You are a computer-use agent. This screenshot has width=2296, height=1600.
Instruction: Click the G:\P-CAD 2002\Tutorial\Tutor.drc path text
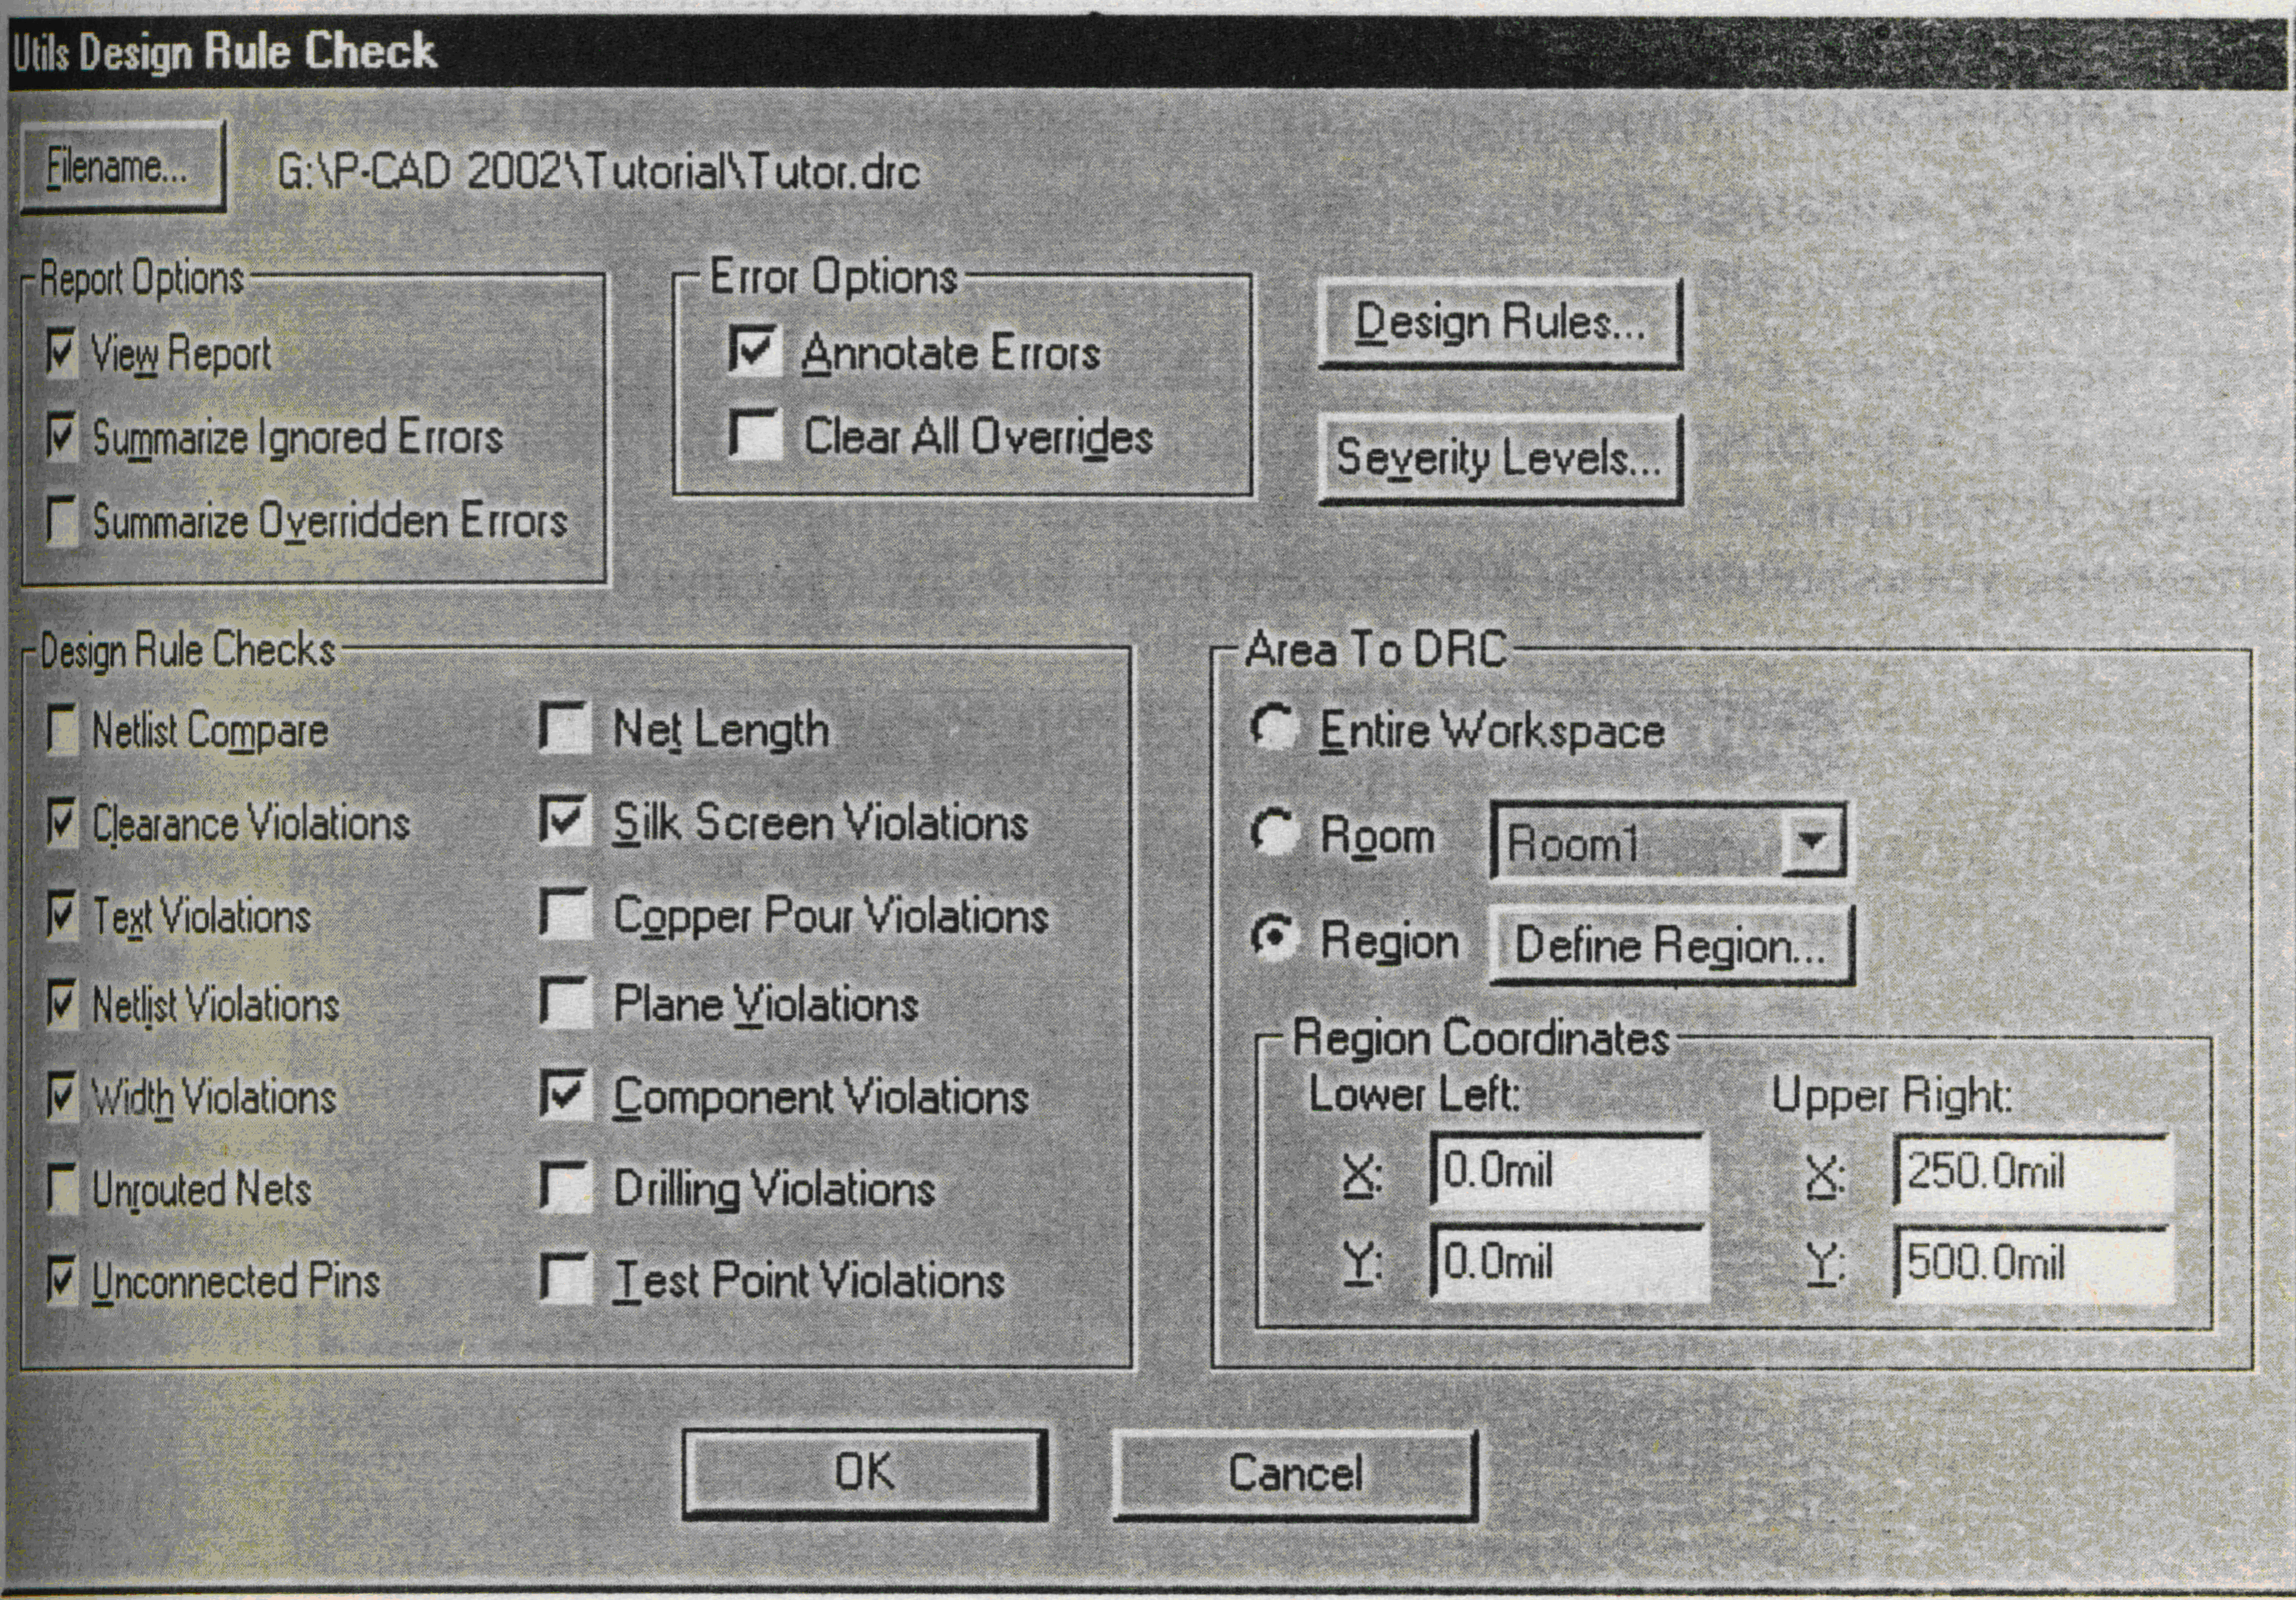[x=598, y=172]
